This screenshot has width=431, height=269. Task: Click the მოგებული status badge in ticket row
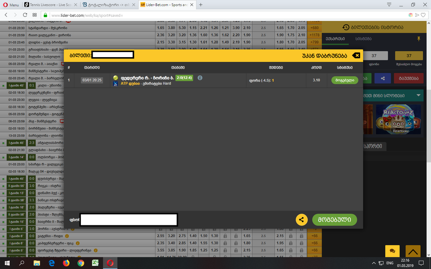[x=345, y=80]
